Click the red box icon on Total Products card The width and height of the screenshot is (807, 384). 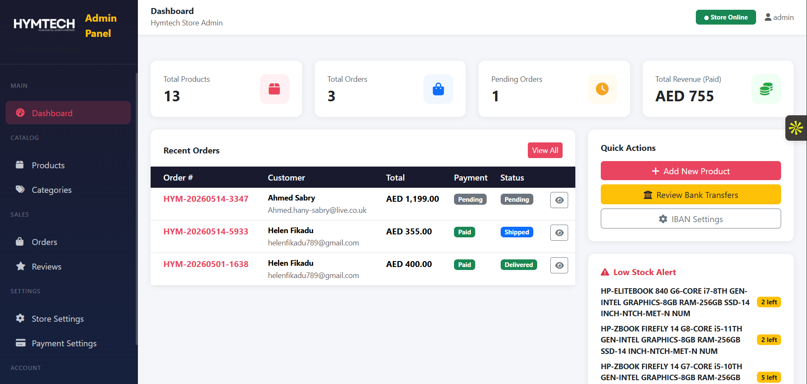275,89
